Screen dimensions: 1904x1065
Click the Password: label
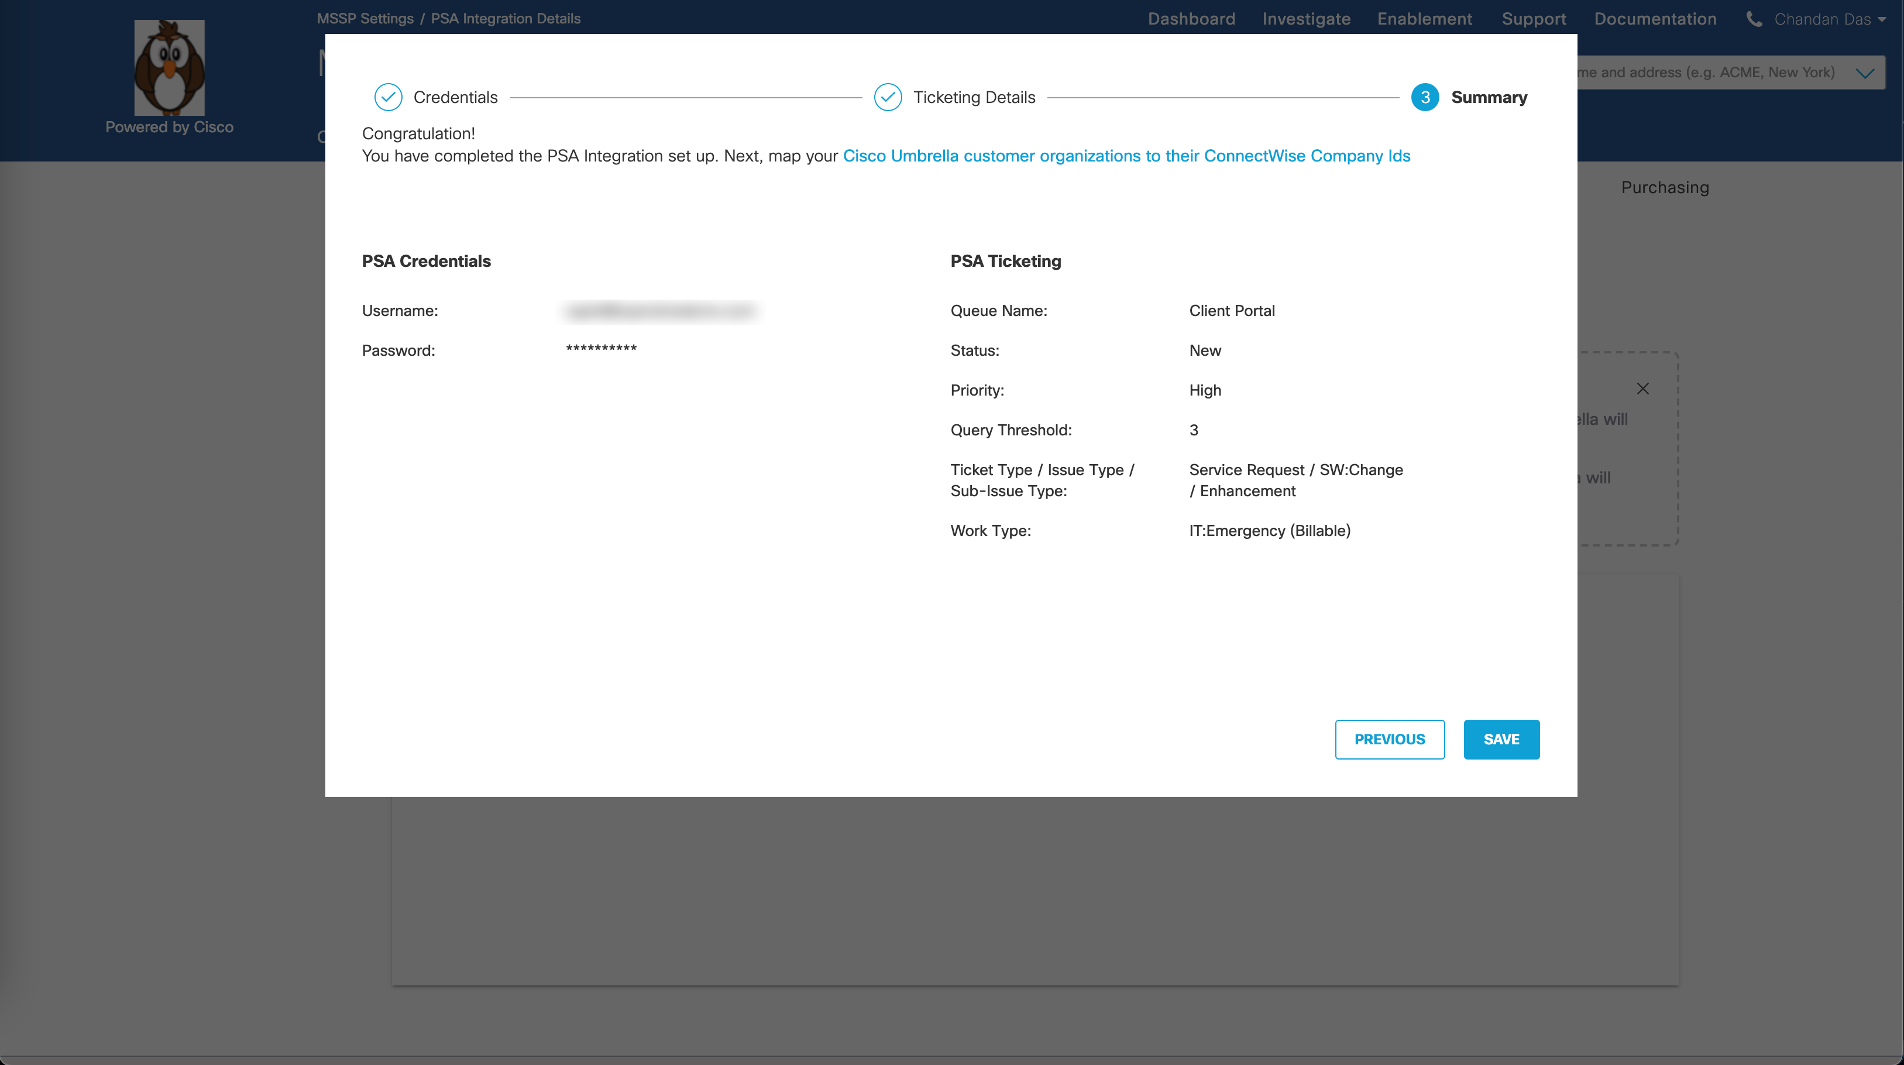pyautogui.click(x=398, y=351)
